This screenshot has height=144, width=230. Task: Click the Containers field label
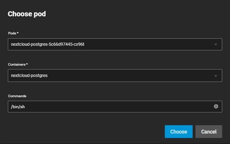(x=18, y=65)
